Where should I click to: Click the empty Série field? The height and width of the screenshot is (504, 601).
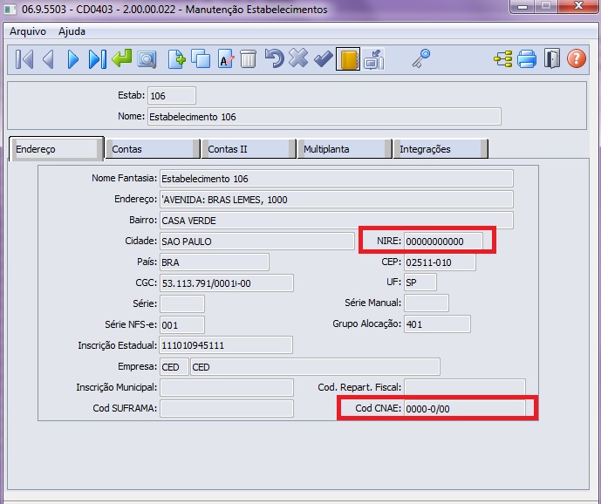(x=182, y=303)
